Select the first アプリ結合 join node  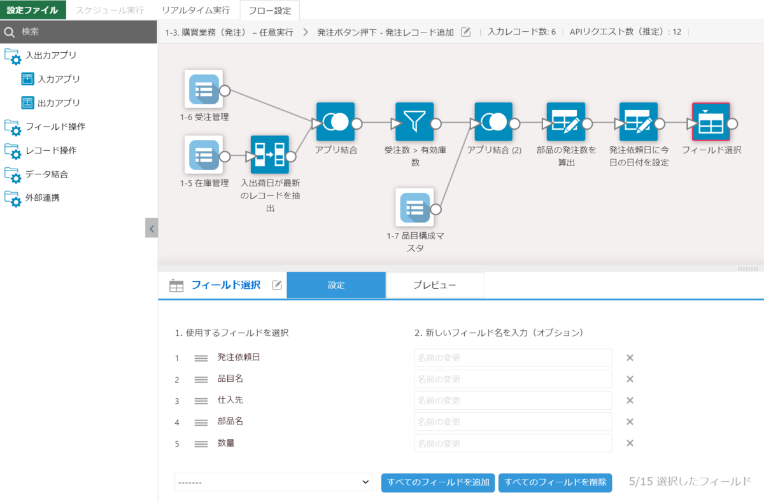(336, 122)
